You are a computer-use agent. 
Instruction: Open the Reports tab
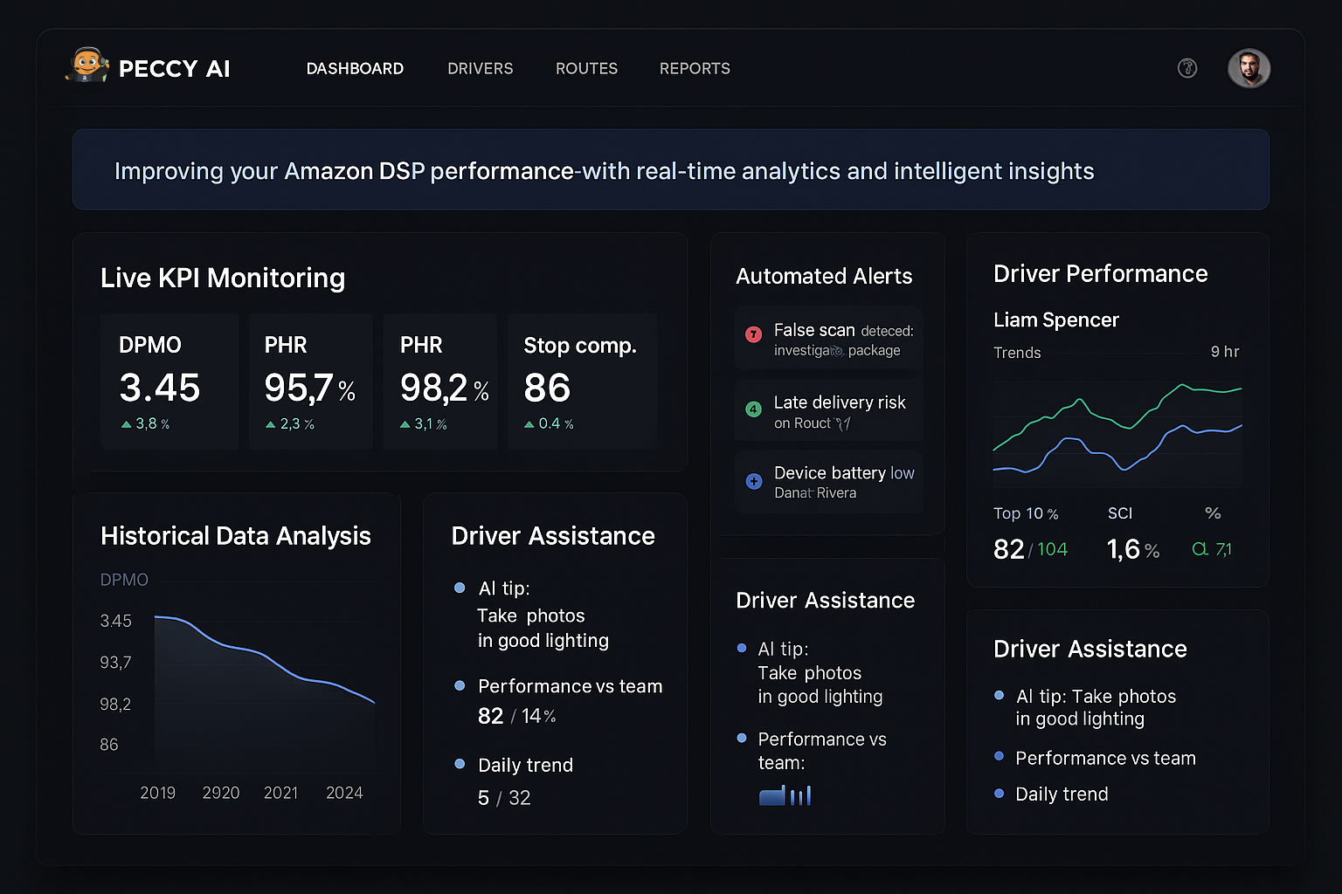(695, 68)
